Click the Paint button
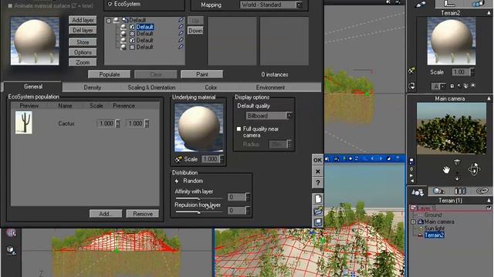Viewport: 494px width, 277px height. click(x=202, y=75)
